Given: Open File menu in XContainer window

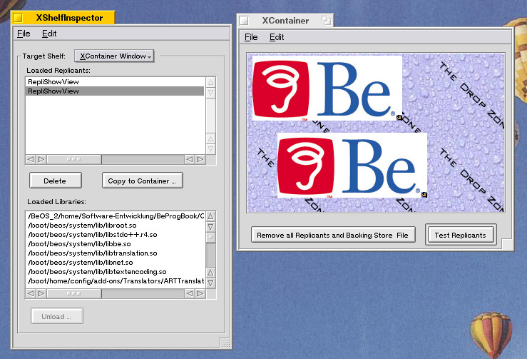Looking at the screenshot, I should tap(251, 37).
